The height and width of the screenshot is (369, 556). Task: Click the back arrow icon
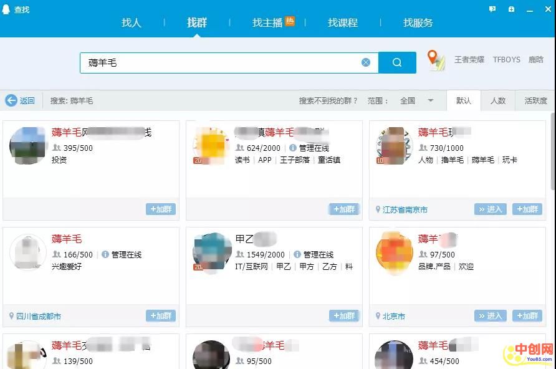tap(11, 100)
